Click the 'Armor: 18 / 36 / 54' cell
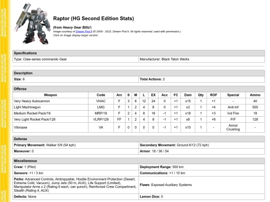This screenshot has width=270, height=202. tap(201, 151)
